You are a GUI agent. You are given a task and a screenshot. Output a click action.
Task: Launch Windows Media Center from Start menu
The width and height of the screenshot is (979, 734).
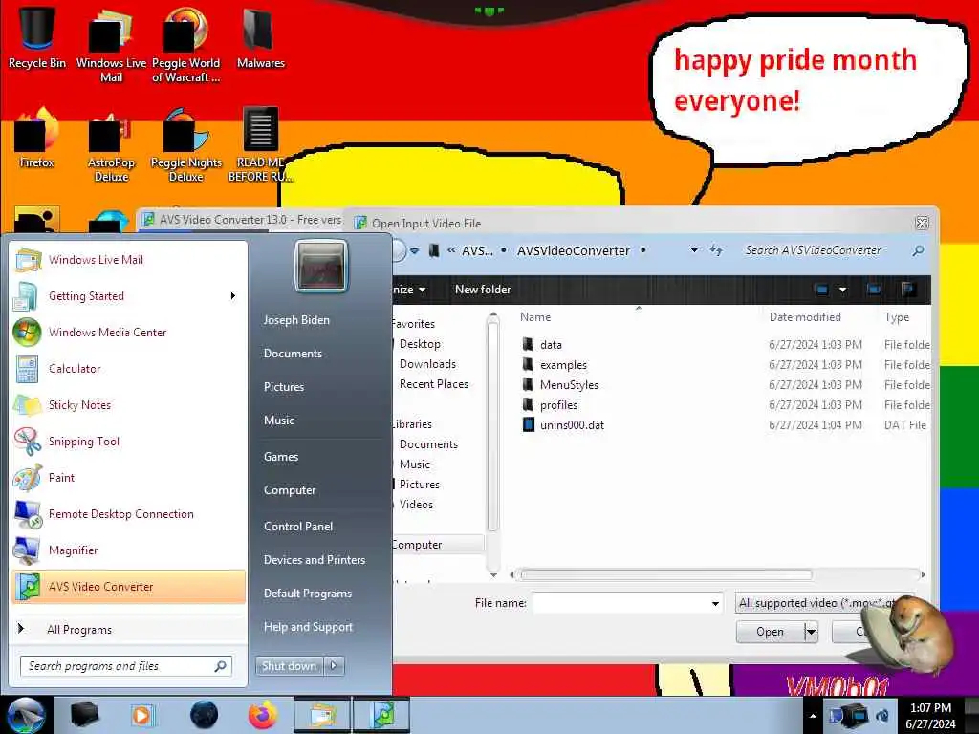point(129,332)
